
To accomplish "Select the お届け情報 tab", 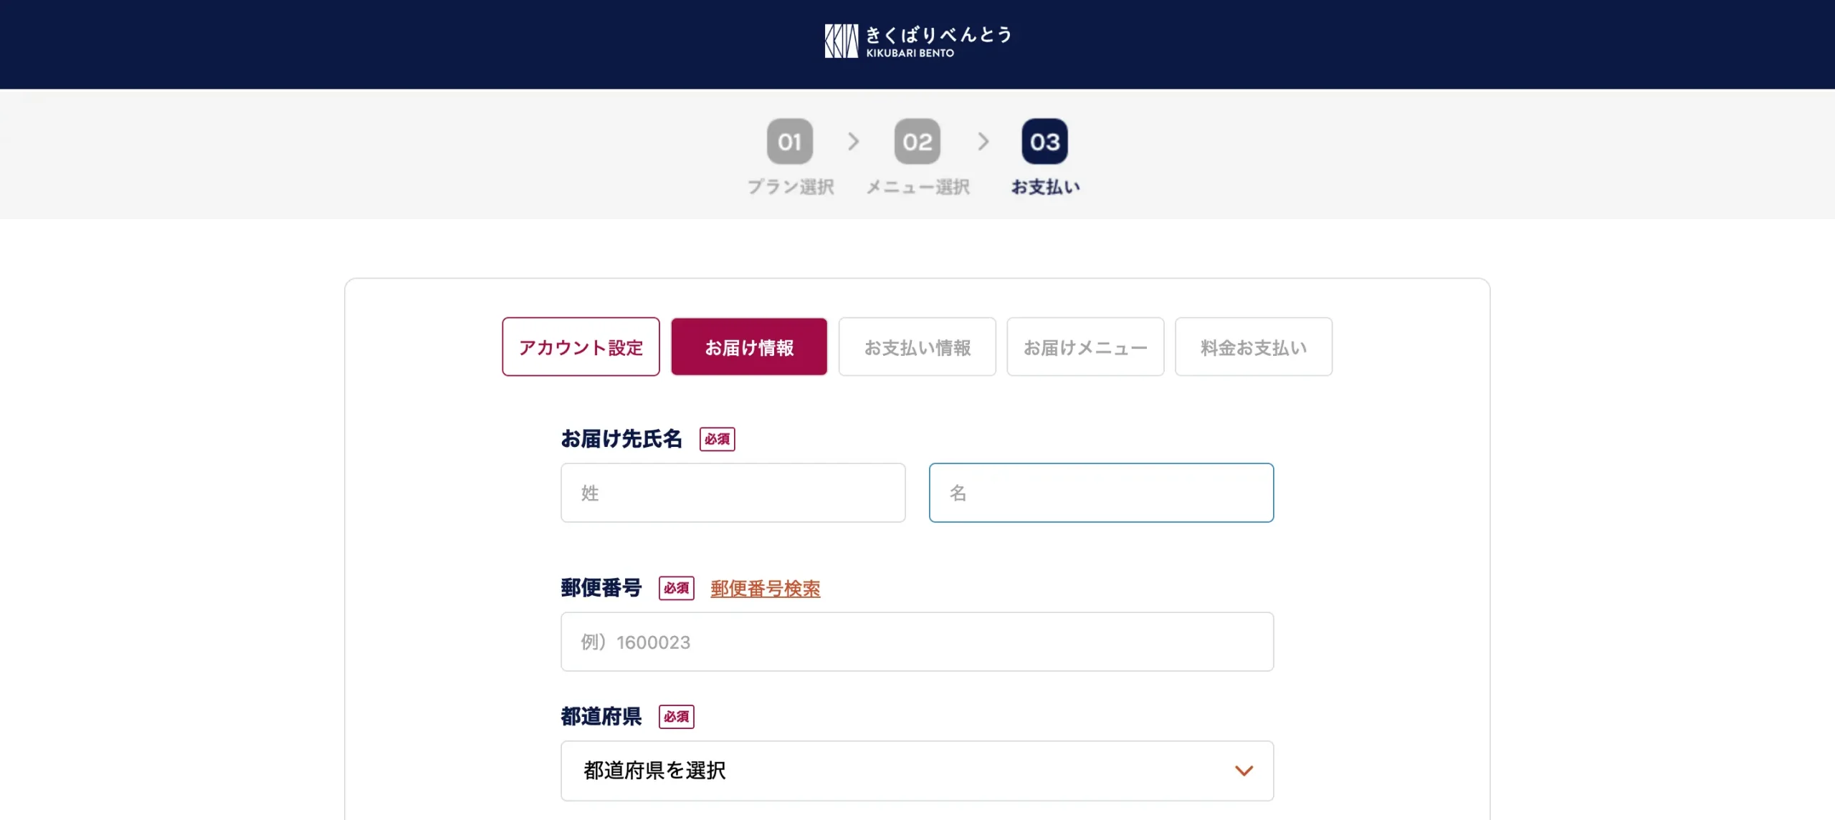I will click(749, 347).
